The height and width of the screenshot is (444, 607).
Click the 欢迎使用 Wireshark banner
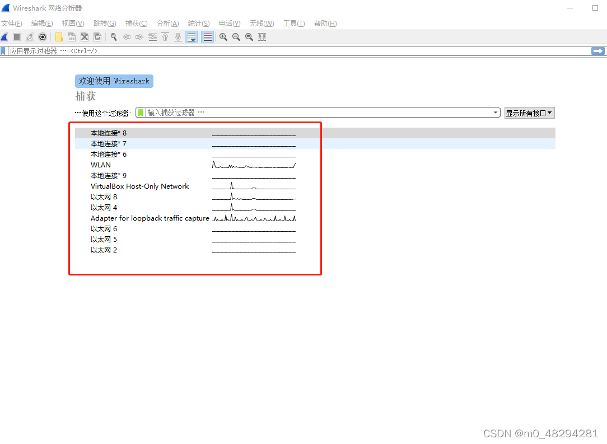pos(114,81)
